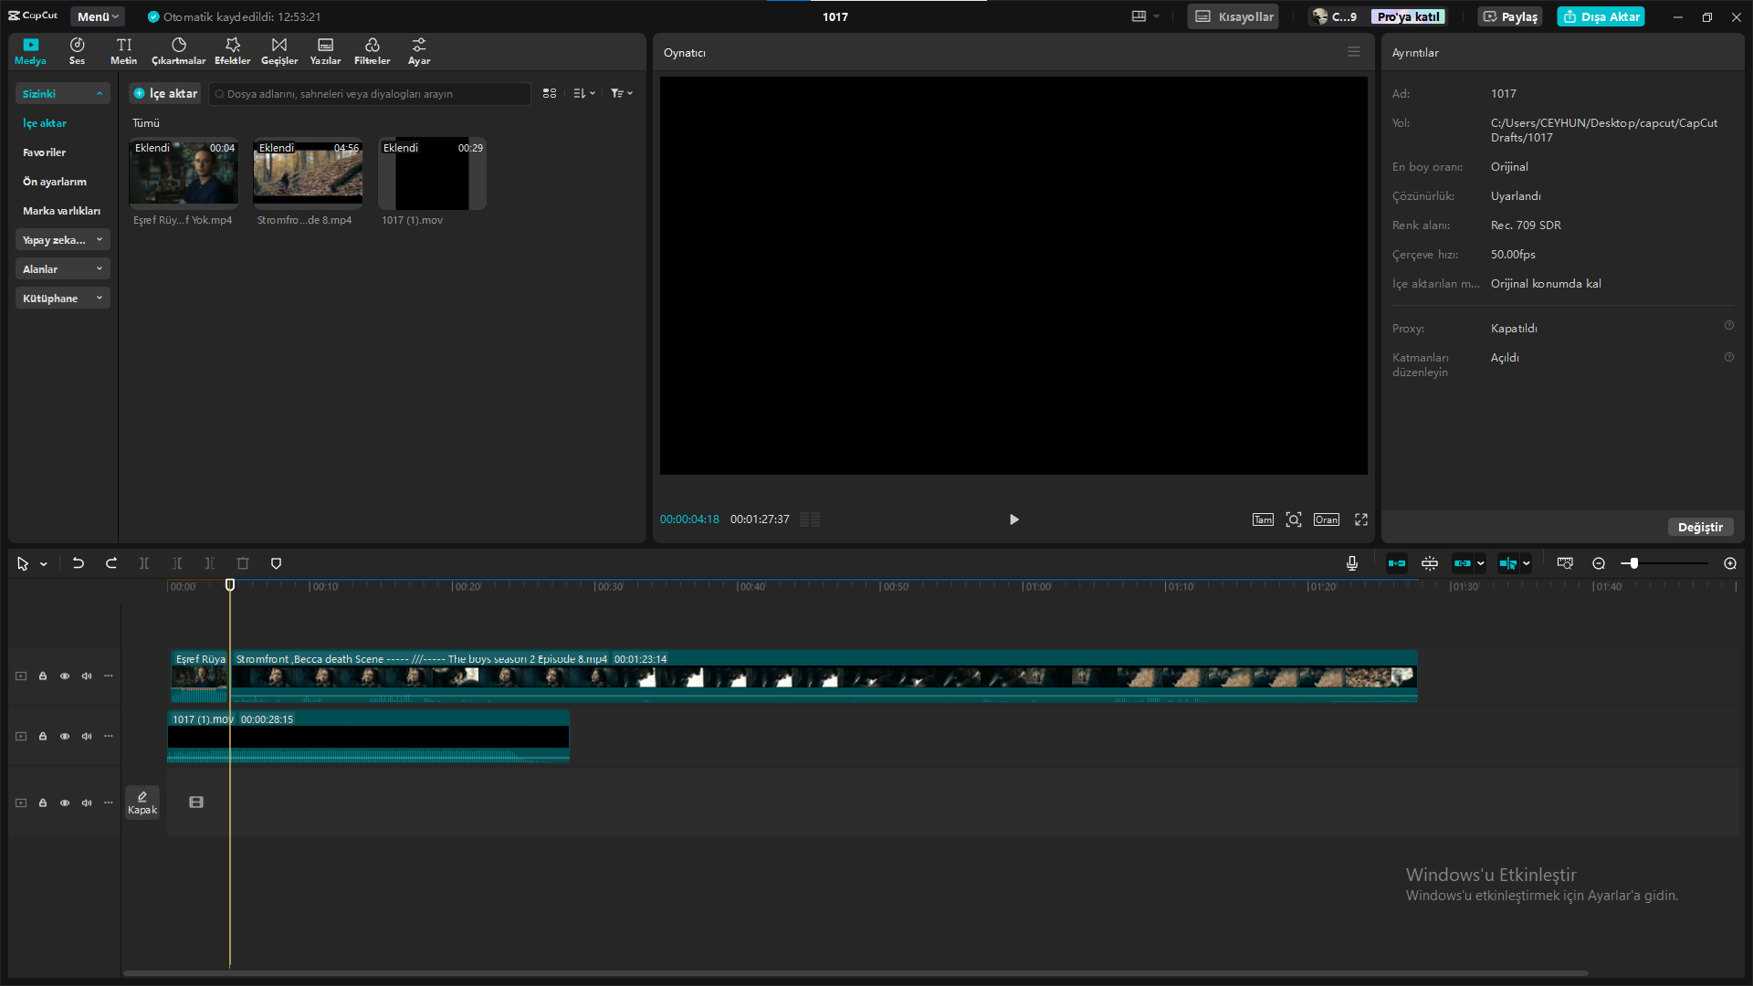Open the preview axis dropdown arrow
1753x986 pixels.
[1527, 563]
